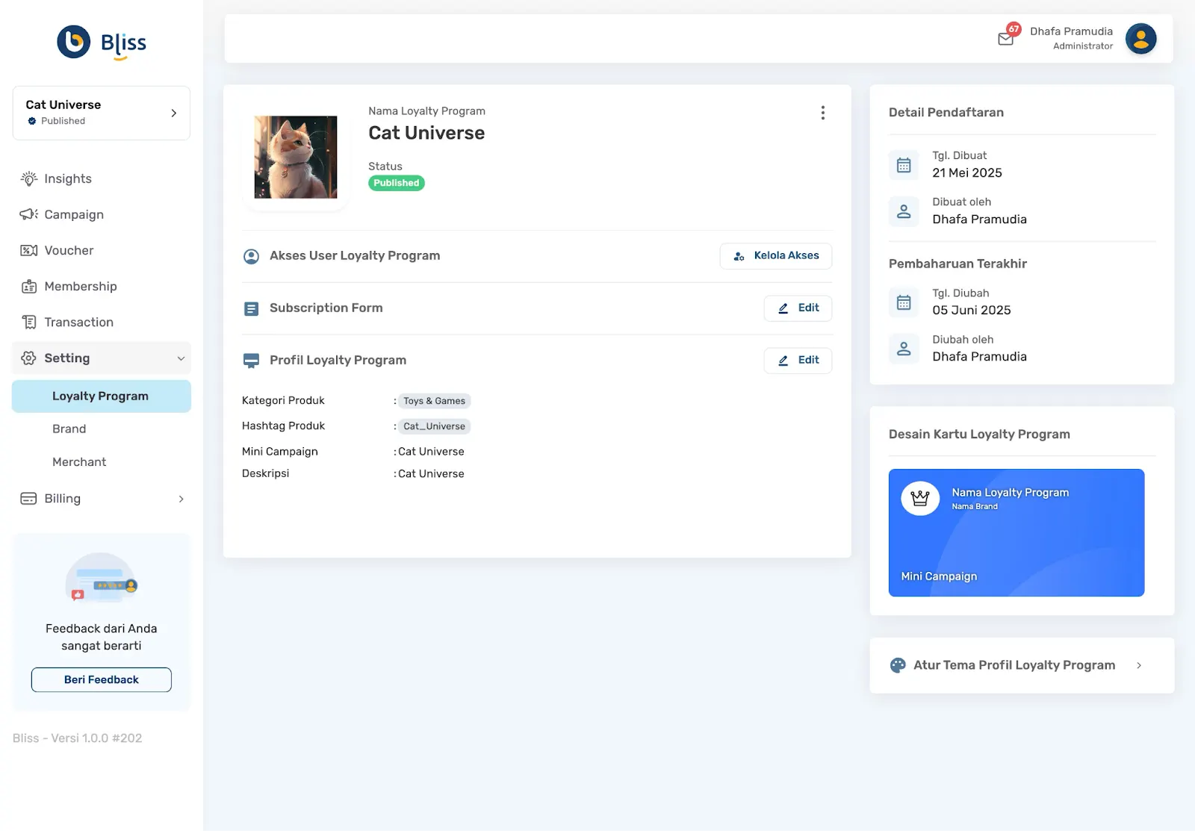Click the palette icon beside Atur Tema
Viewport: 1195px width, 831px height.
coord(898,665)
